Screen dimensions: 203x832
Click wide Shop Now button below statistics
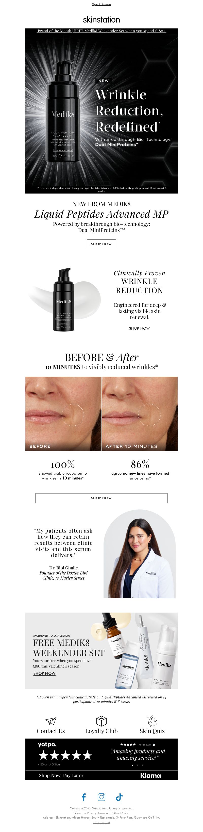[101, 498]
